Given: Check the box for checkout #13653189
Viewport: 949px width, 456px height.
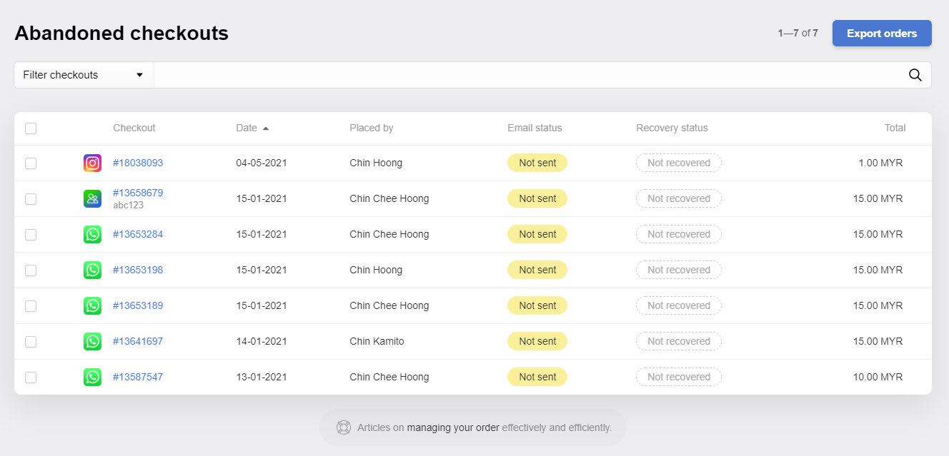Looking at the screenshot, I should click(x=31, y=306).
